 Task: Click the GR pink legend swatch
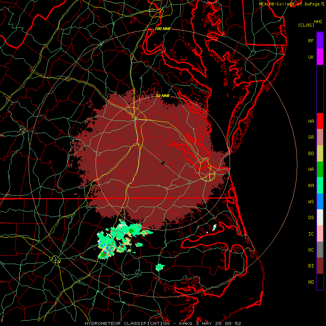[x=320, y=137]
